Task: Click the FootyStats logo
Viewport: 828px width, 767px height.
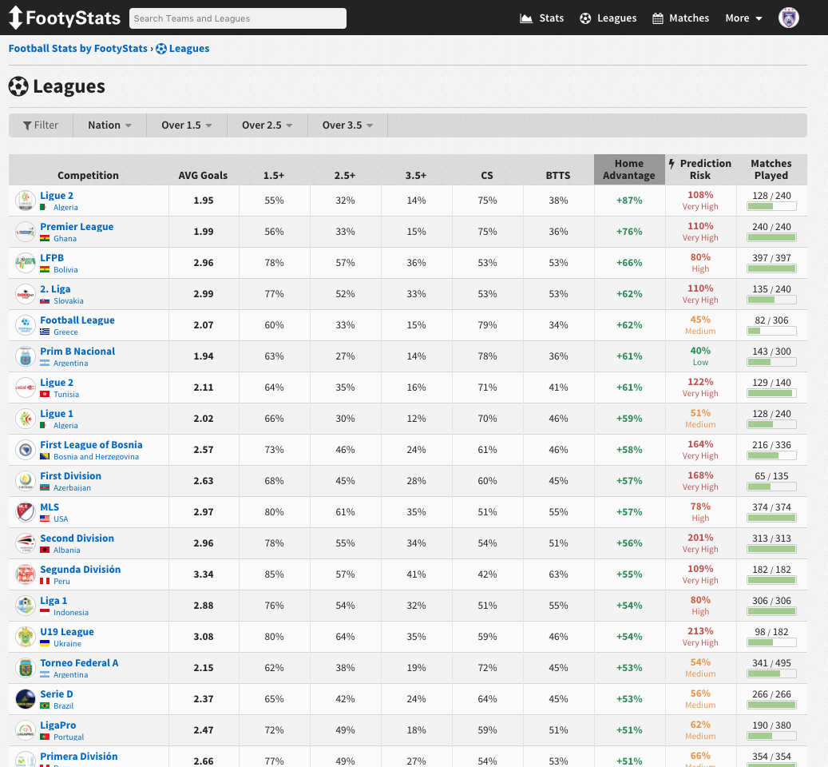Action: click(x=64, y=17)
